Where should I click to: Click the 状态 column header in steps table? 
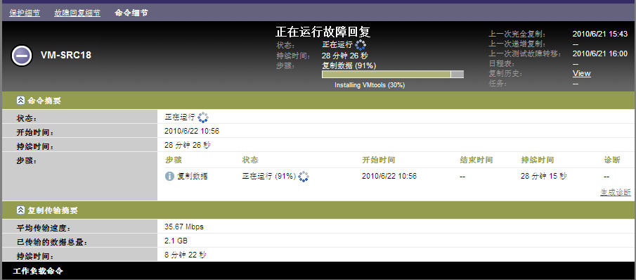coord(250,160)
